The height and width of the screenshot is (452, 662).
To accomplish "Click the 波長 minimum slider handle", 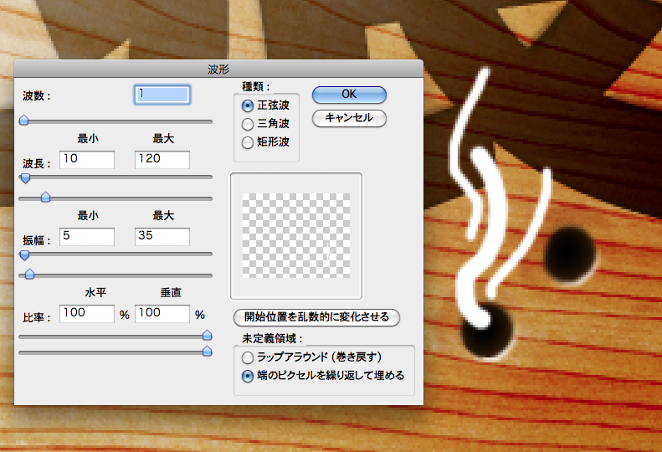I will (25, 178).
